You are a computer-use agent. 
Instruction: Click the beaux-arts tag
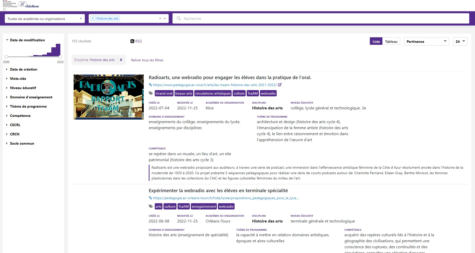coord(184,93)
